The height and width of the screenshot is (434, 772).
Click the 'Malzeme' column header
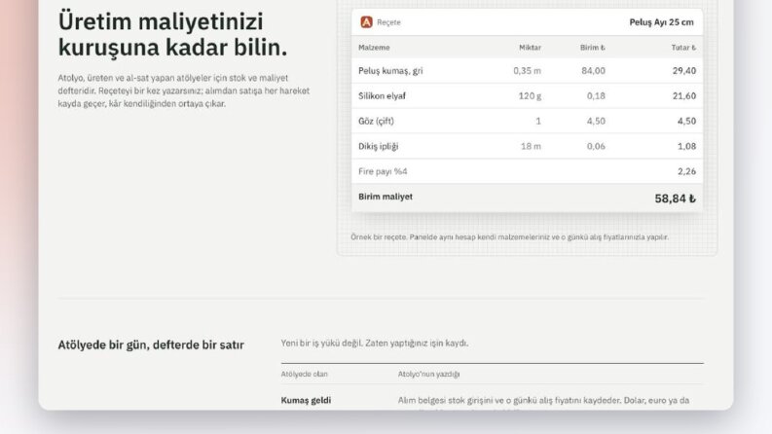pyautogui.click(x=374, y=48)
